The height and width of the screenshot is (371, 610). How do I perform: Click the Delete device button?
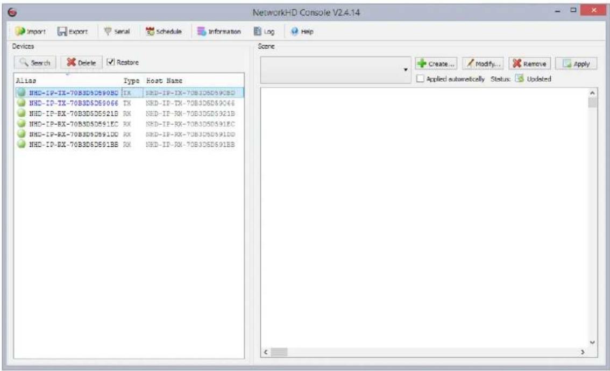[x=81, y=62]
